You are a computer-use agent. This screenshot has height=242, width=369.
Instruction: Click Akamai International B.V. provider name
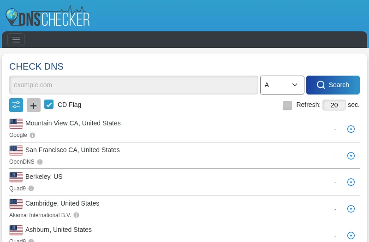click(x=40, y=215)
